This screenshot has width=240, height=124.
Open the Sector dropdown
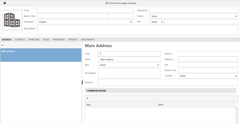click(194, 16)
